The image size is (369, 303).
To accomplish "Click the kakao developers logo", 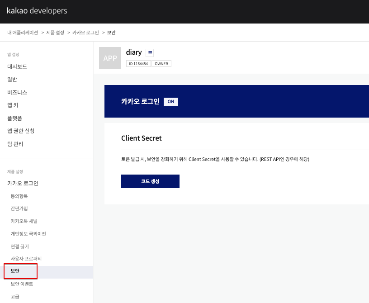I will 37,10.
